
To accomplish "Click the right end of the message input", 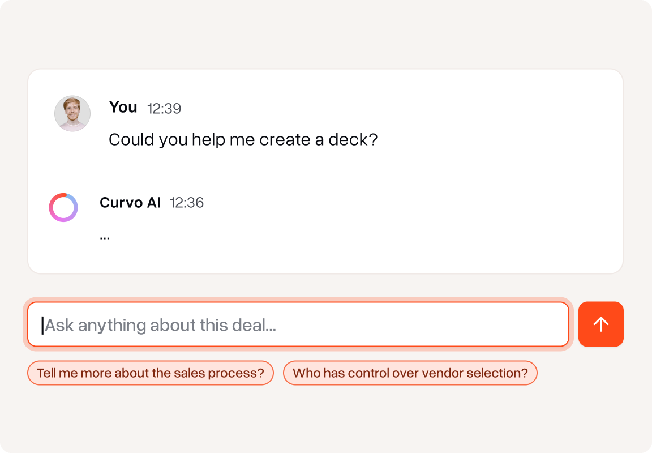I will pyautogui.click(x=543, y=324).
